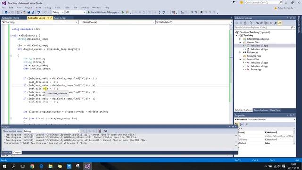Switch to the Kalkulator v2.hpp editor tab
Viewport: 302px width, 170px height.
(10, 18)
